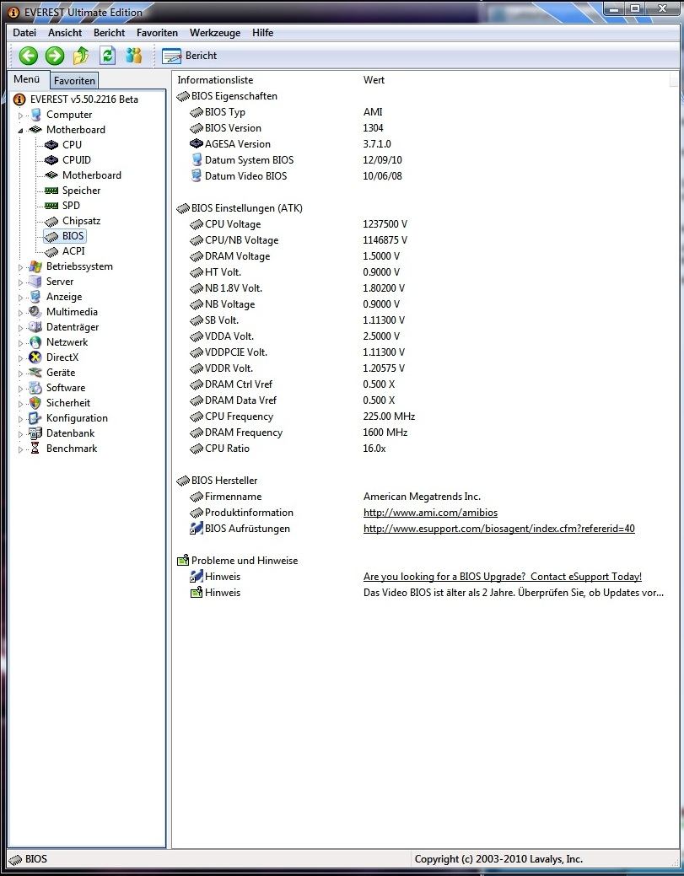Image resolution: width=684 pixels, height=876 pixels.
Task: Expand the Benchmark tree node
Action: point(21,449)
